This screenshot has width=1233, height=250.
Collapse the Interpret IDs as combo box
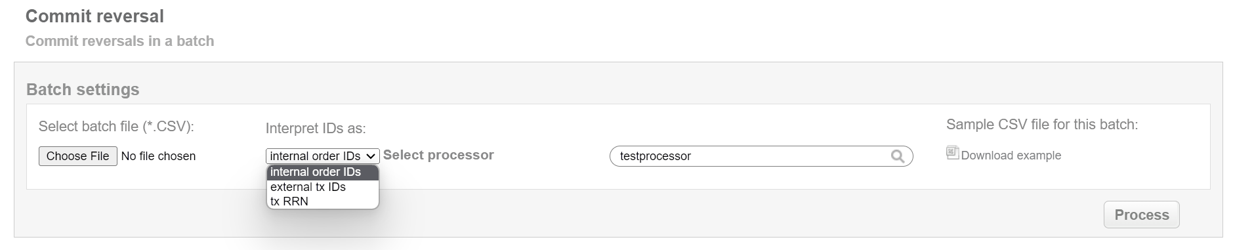point(323,156)
